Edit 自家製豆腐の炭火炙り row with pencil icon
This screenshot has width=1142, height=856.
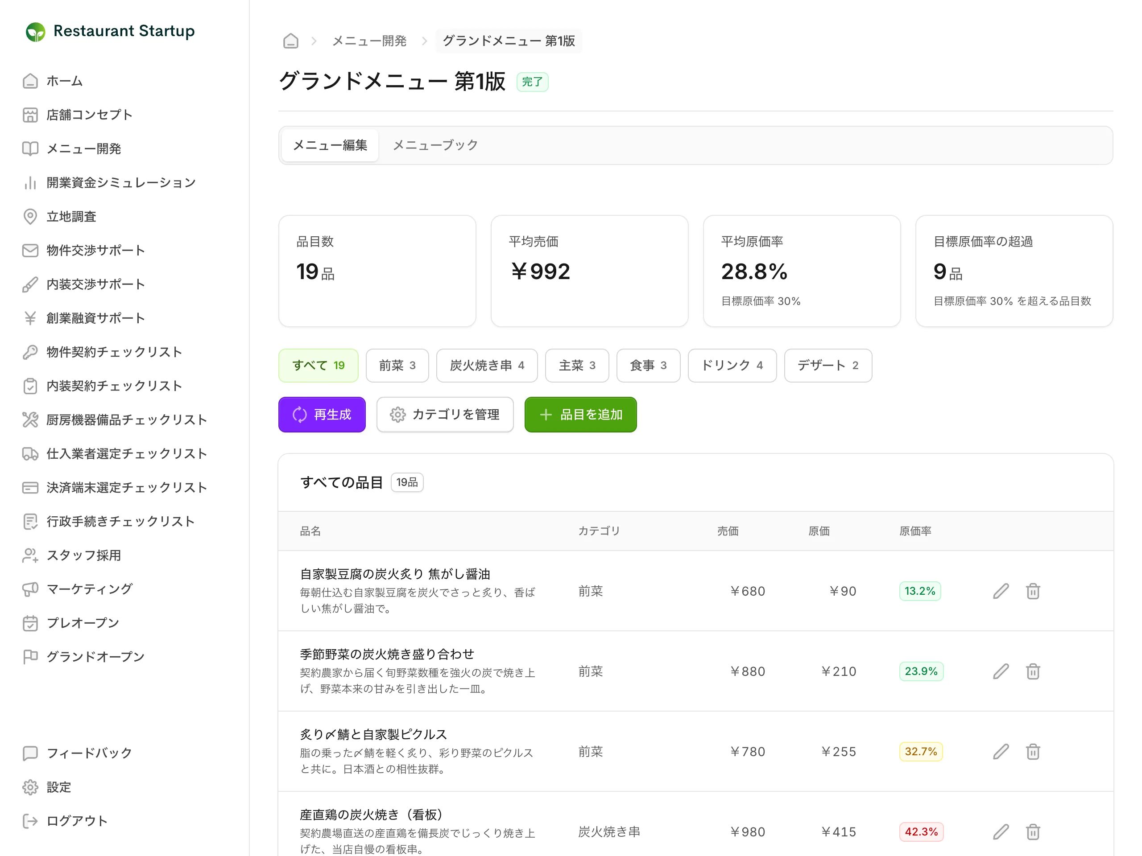click(x=1001, y=591)
